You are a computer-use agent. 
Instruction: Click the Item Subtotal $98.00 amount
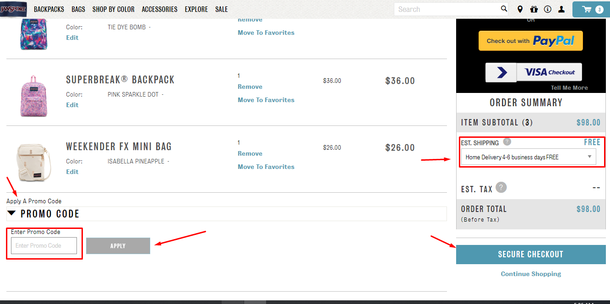point(588,123)
